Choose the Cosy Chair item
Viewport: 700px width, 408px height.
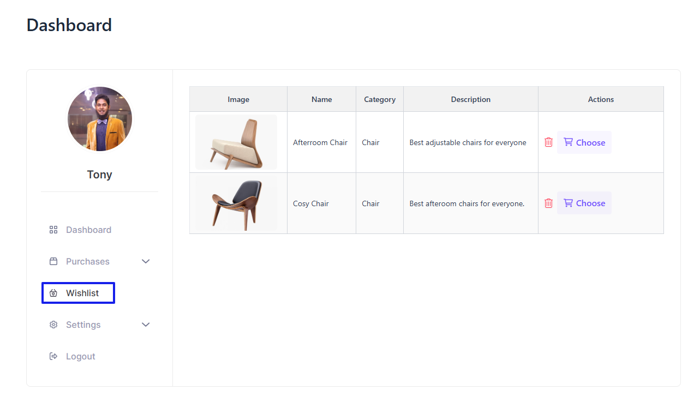(584, 203)
